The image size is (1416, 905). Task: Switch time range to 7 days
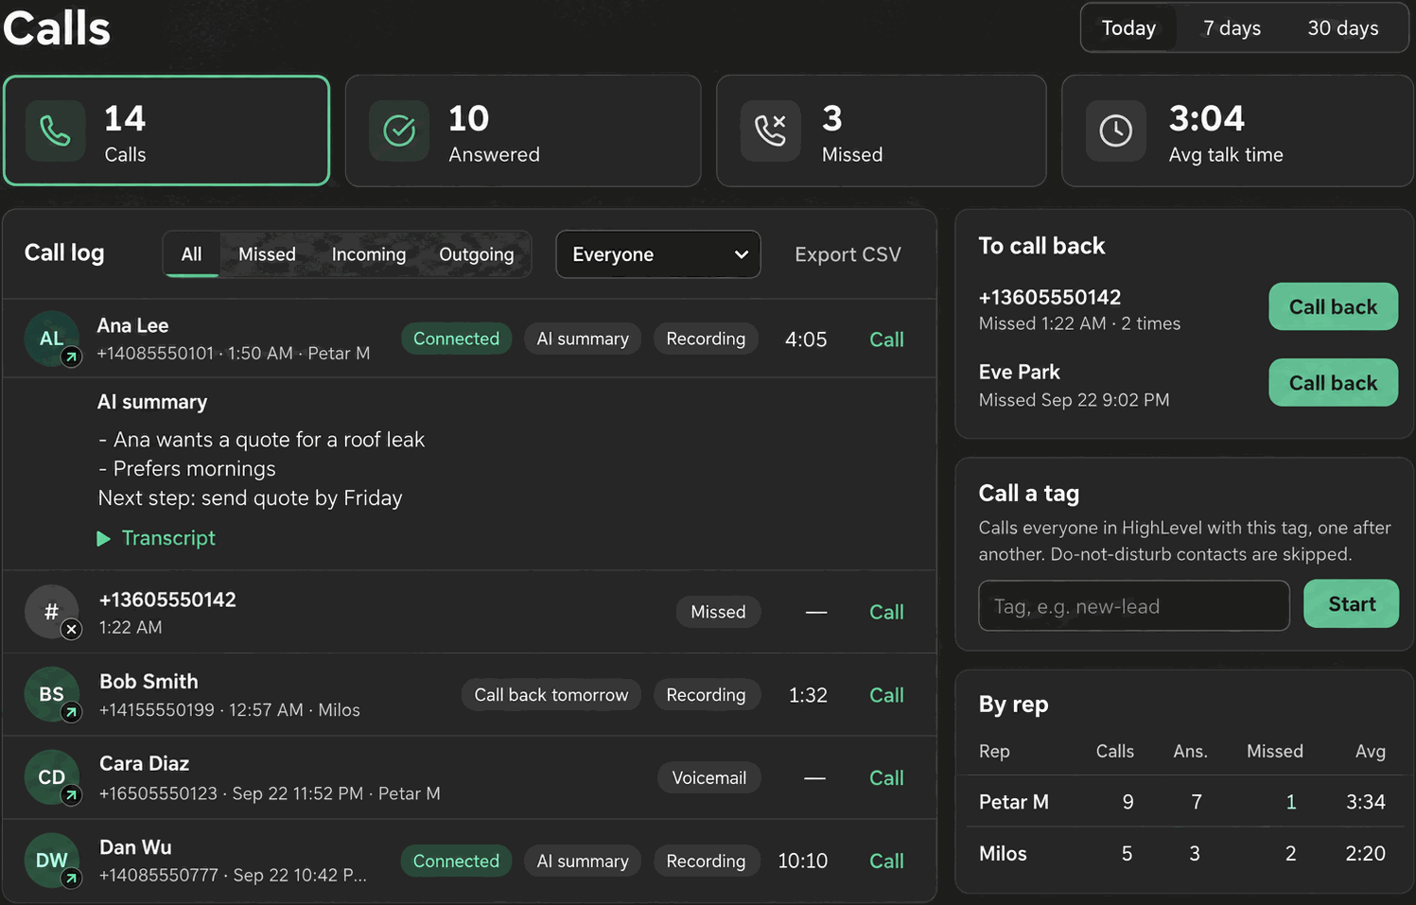pyautogui.click(x=1232, y=28)
